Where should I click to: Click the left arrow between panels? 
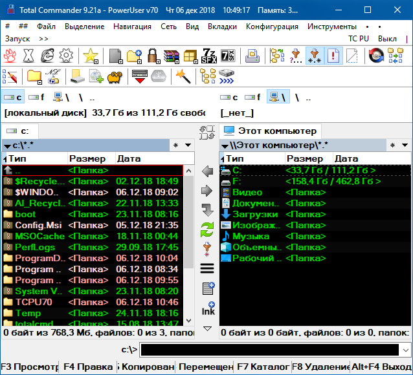(207, 171)
